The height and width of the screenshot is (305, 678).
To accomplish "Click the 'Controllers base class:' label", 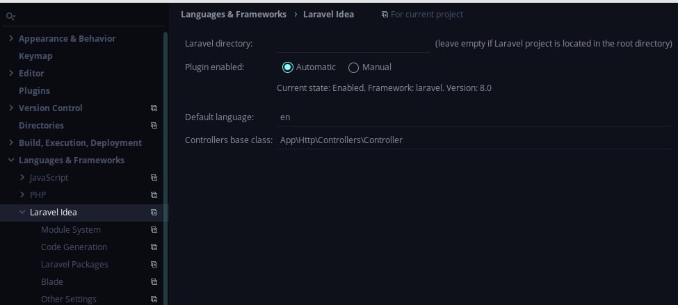I will [229, 140].
